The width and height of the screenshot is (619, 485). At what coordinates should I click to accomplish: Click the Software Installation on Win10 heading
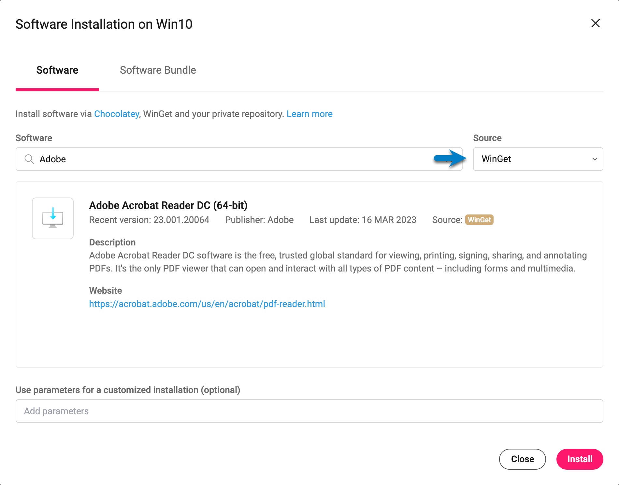[x=104, y=24]
